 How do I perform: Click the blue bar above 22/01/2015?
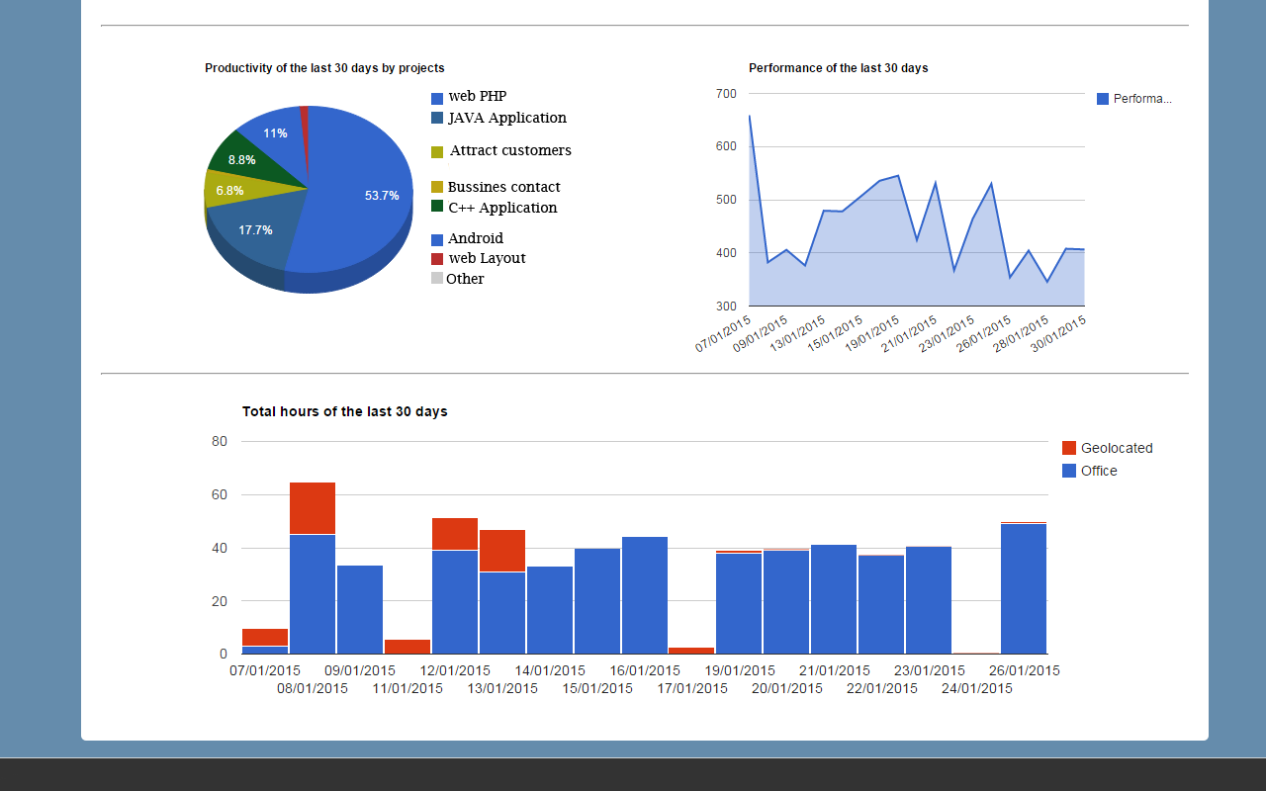pos(881,604)
